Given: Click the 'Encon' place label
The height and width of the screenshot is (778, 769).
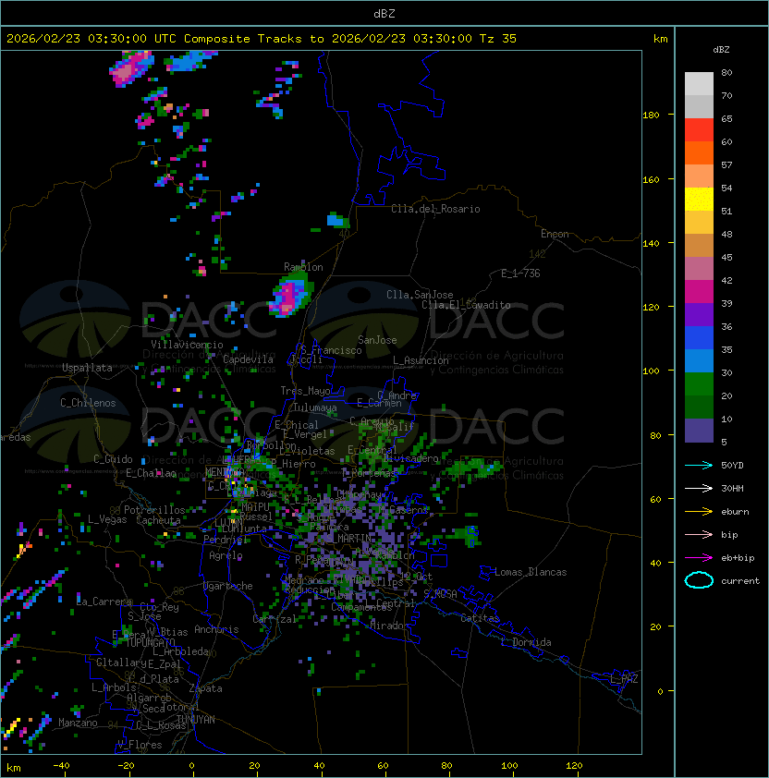Looking at the screenshot, I should [555, 234].
